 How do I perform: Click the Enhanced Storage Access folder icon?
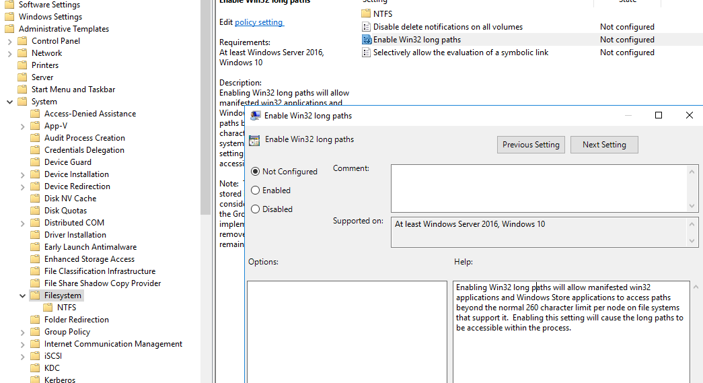(x=35, y=258)
